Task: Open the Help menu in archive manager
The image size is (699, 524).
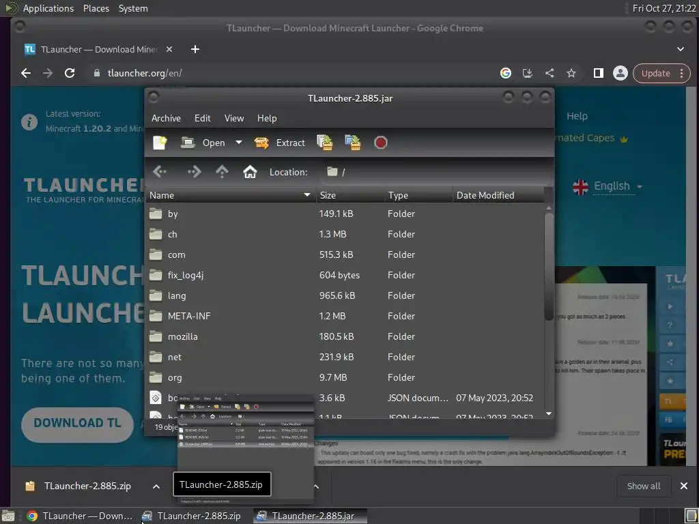Action: pos(267,118)
